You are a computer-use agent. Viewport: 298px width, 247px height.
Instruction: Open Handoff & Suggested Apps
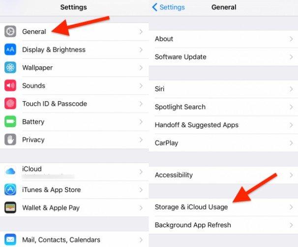(223, 125)
